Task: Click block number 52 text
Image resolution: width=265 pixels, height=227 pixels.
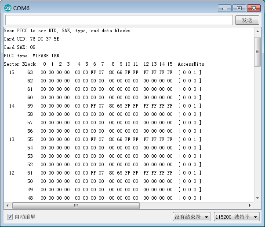Action: [30, 164]
